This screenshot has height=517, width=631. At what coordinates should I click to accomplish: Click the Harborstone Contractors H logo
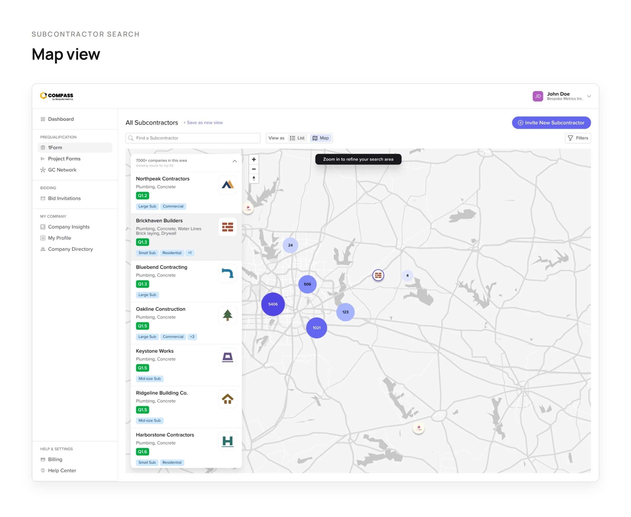pyautogui.click(x=227, y=441)
